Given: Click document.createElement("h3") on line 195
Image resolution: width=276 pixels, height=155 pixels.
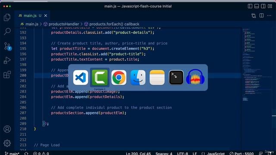Looking at the screenshot, I should click(x=122, y=49).
